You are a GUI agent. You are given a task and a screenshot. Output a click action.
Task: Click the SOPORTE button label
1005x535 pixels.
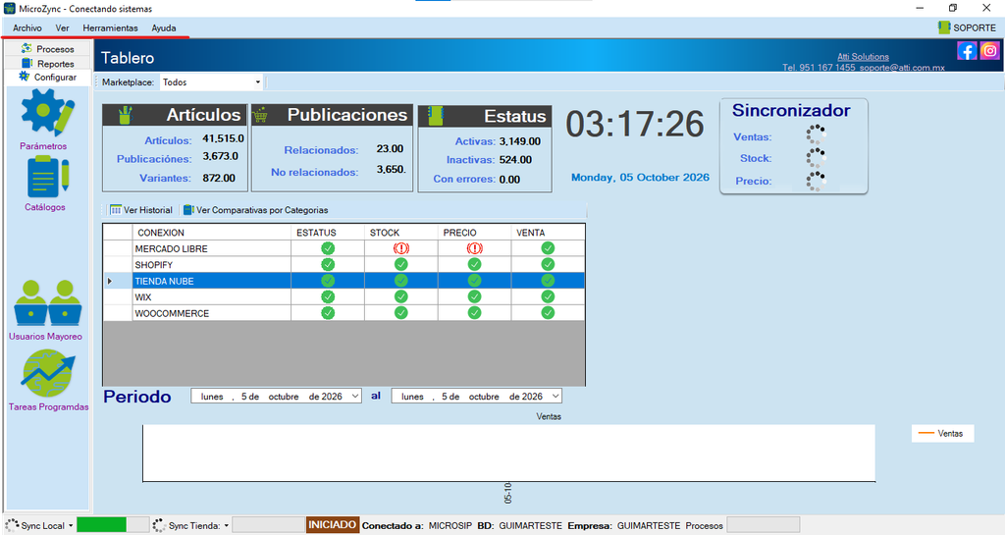point(975,27)
